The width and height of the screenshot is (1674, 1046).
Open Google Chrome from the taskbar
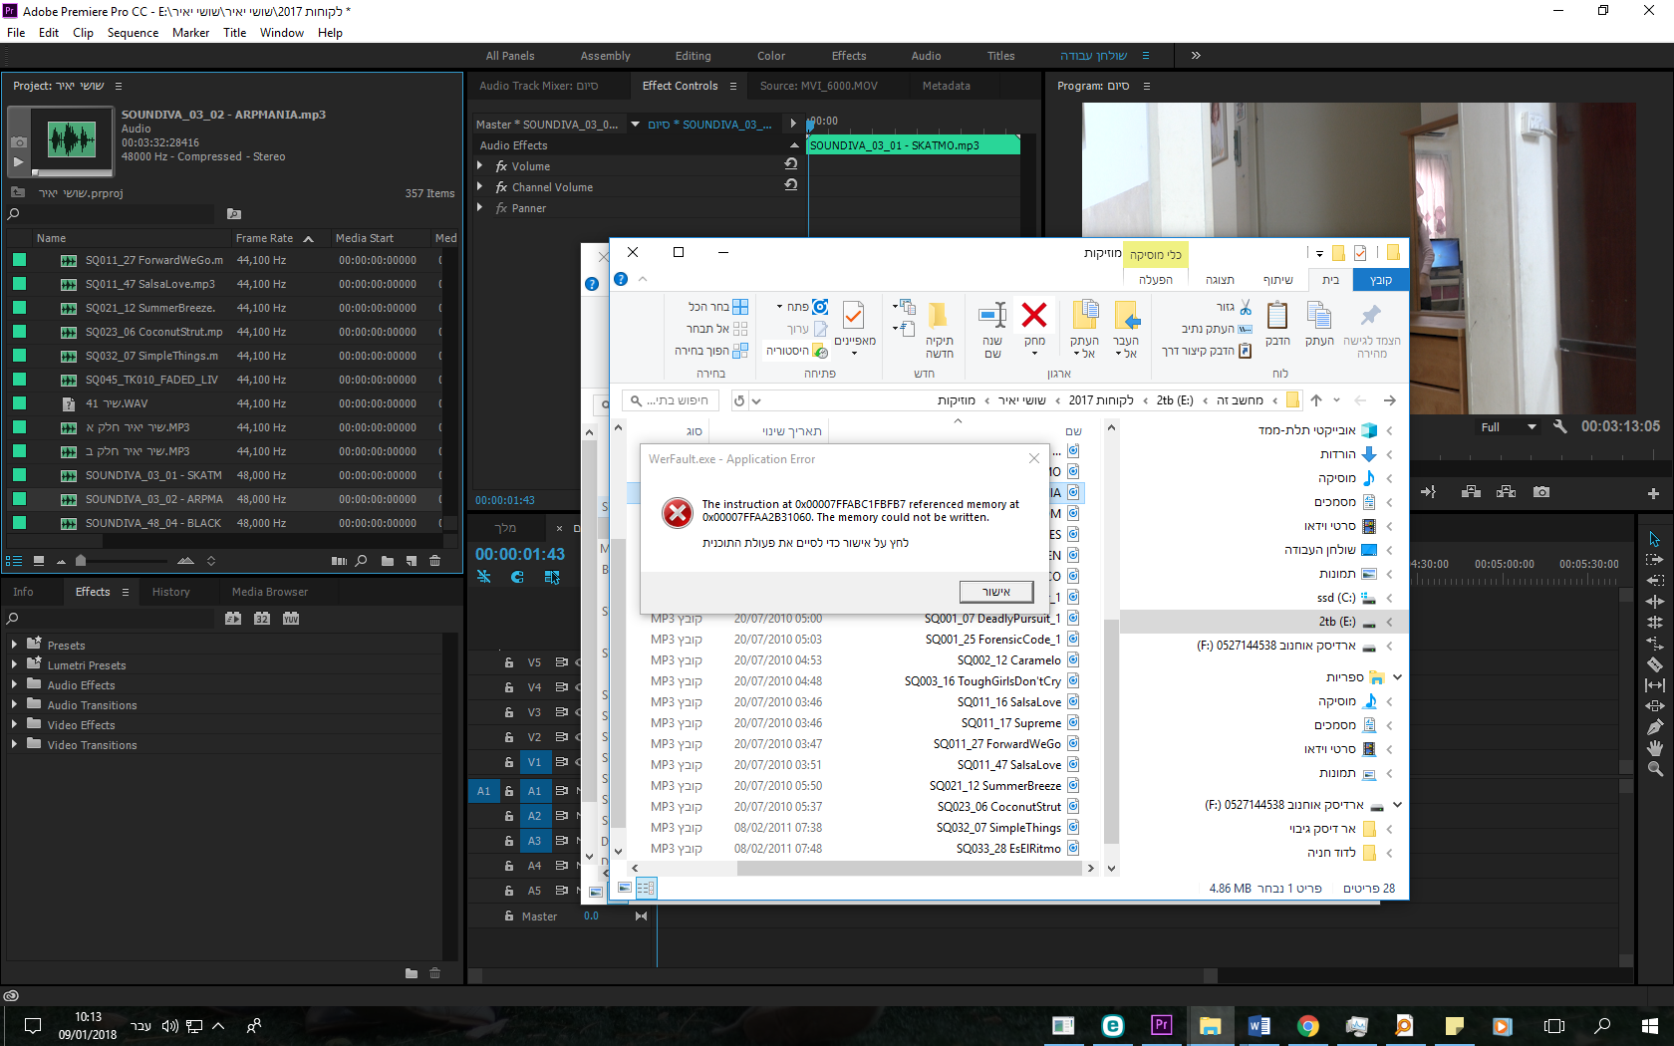[1307, 1025]
